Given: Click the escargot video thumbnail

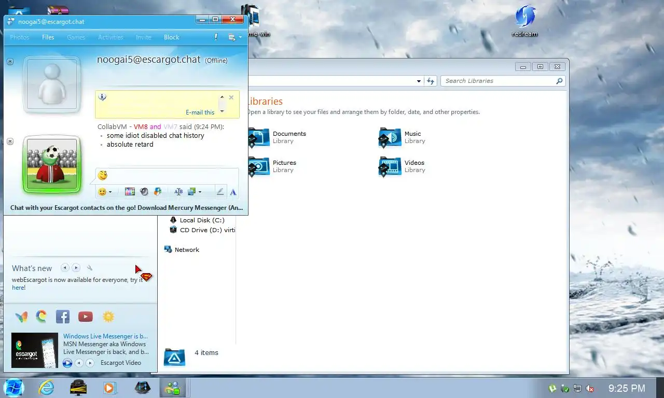Looking at the screenshot, I should click(x=35, y=350).
